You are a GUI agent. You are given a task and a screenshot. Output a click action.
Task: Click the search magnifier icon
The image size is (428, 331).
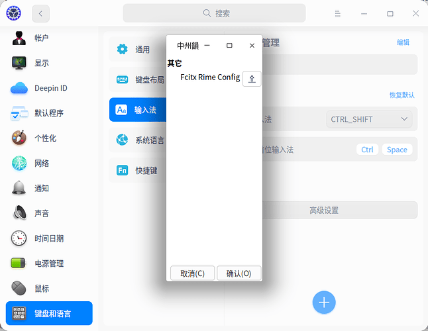[x=207, y=13]
